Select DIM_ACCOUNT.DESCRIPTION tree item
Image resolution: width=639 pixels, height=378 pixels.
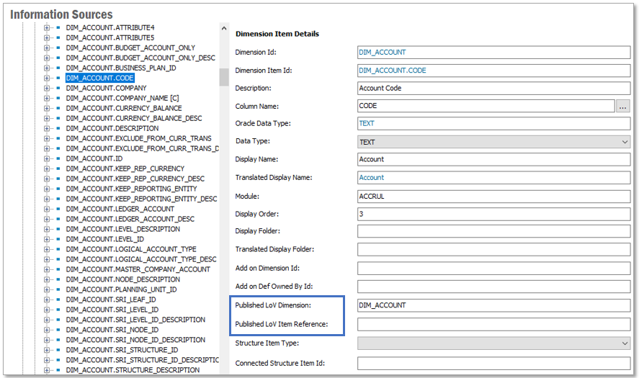[112, 128]
